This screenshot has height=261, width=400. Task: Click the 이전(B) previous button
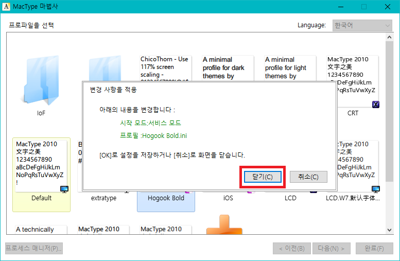[292, 248]
